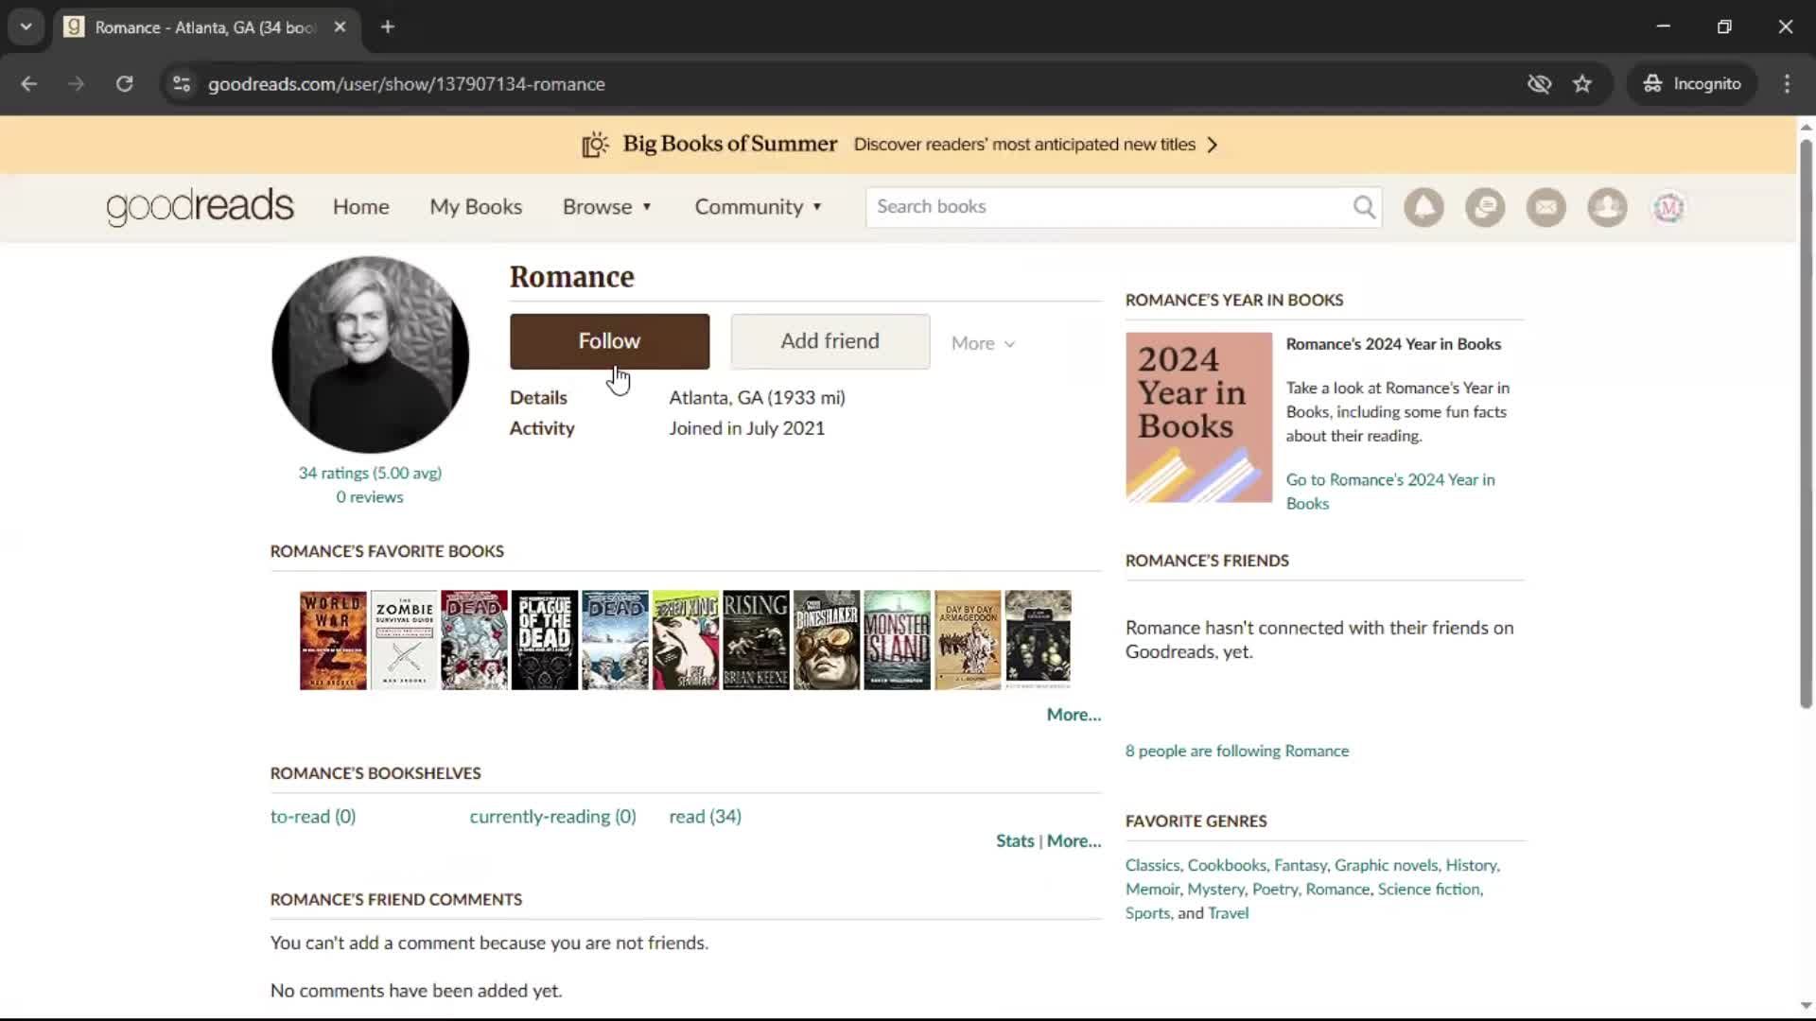The height and width of the screenshot is (1021, 1816).
Task: Open the group discussions icon
Action: (1485, 207)
